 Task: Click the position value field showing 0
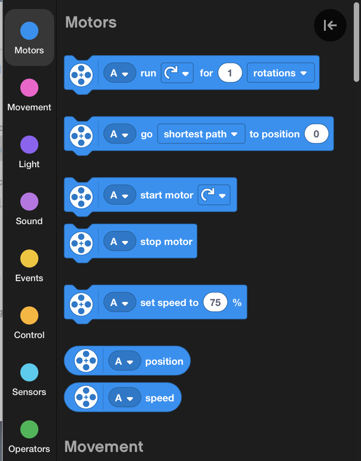coord(316,134)
